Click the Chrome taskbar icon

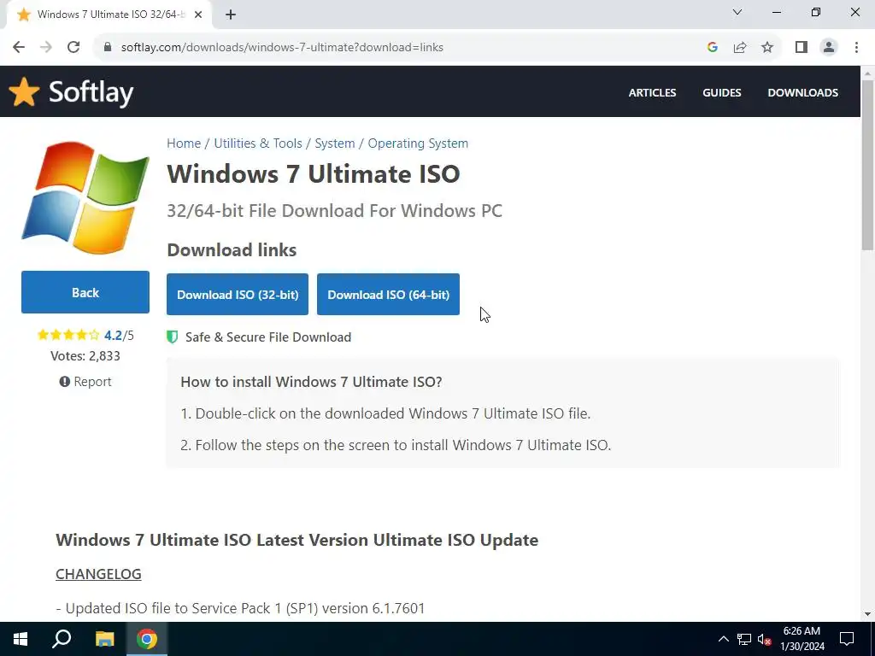coord(147,639)
